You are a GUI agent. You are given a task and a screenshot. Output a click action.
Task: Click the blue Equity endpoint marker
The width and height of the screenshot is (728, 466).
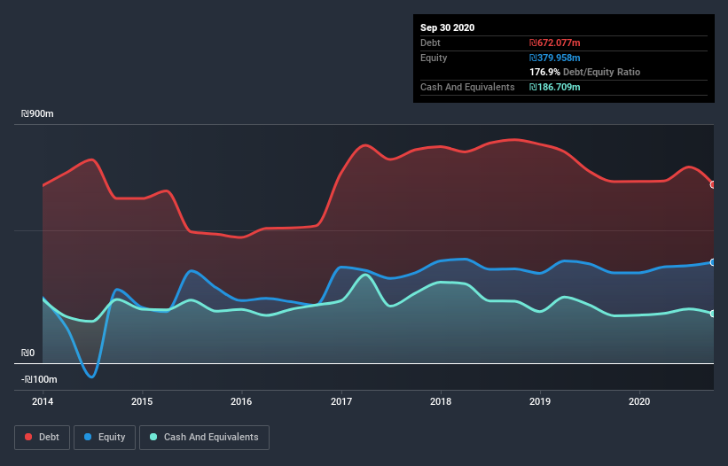[713, 262]
